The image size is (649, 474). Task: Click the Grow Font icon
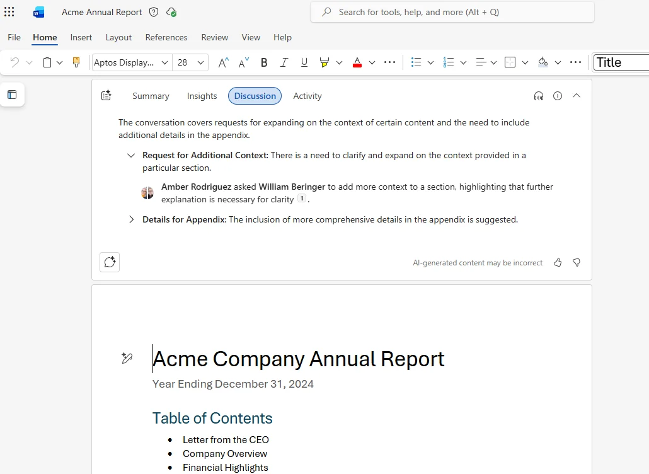(223, 62)
